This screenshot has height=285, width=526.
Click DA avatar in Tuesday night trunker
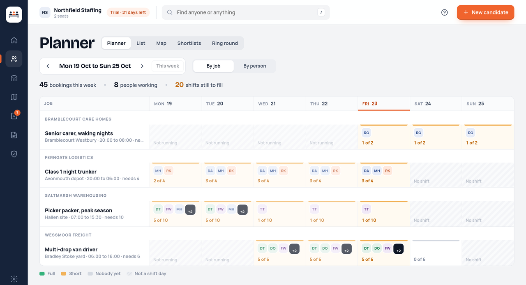click(210, 170)
